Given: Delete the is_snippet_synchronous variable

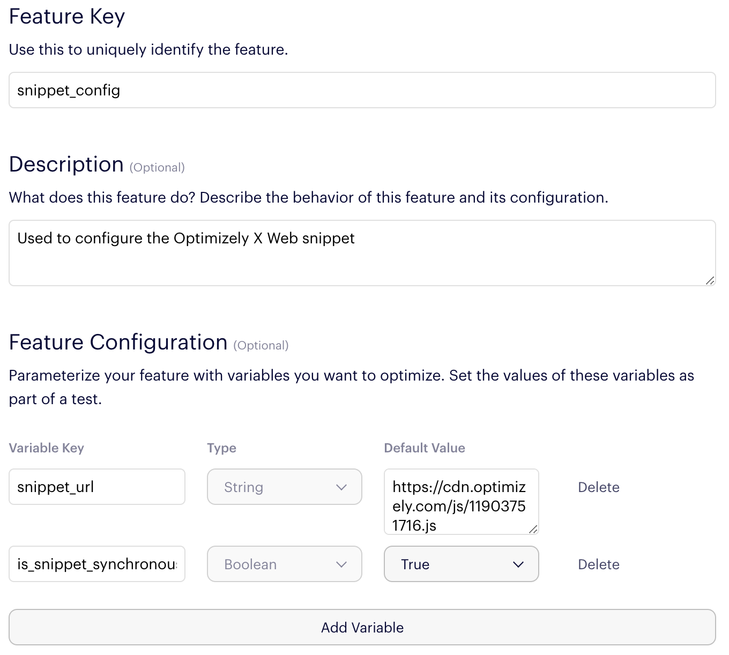Looking at the screenshot, I should [x=598, y=564].
